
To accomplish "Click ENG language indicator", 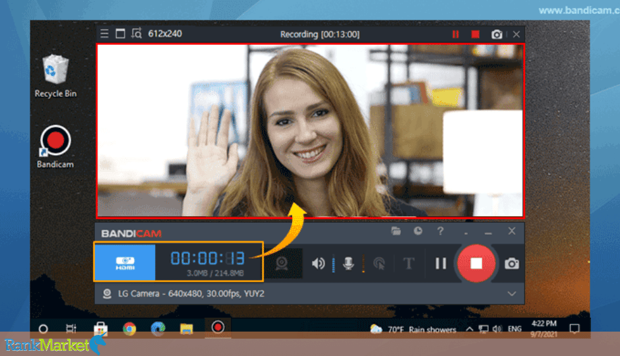I will pyautogui.click(x=514, y=329).
